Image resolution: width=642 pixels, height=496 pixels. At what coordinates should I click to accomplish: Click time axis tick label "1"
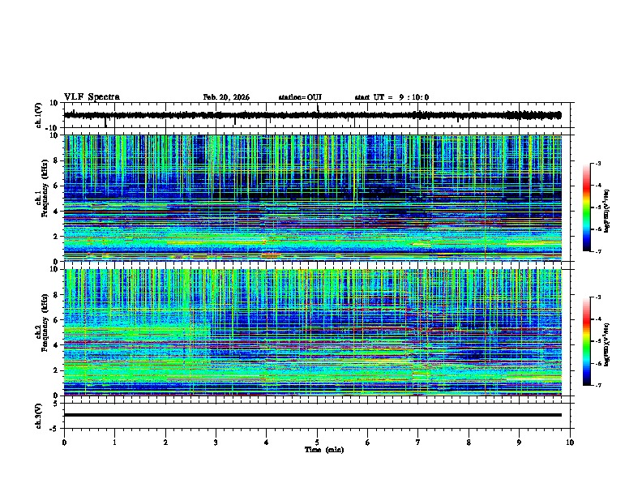[x=114, y=443]
